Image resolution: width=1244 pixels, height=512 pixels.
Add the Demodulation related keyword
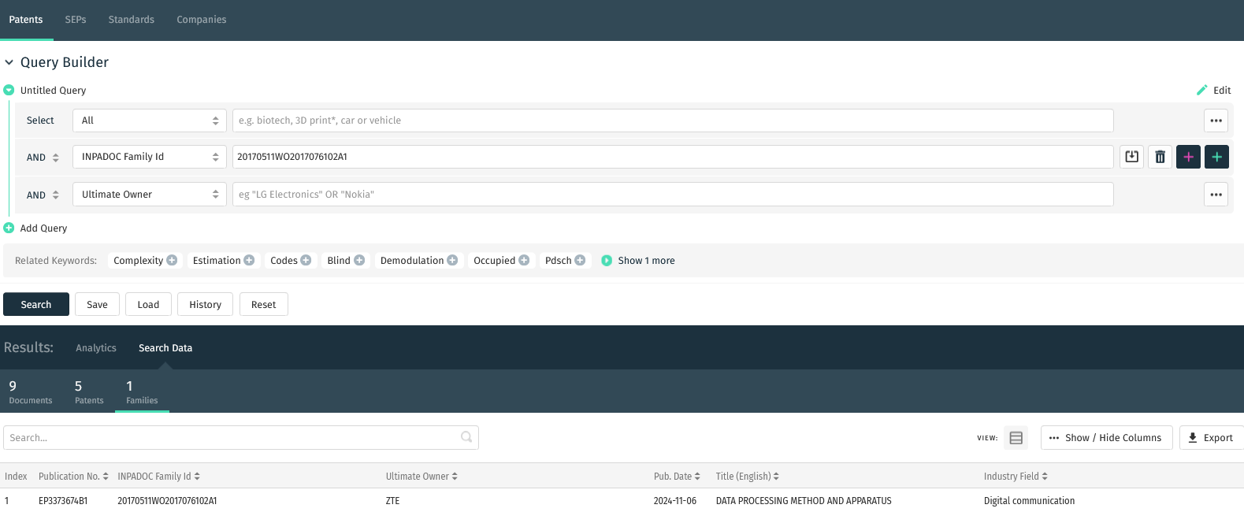click(x=452, y=261)
